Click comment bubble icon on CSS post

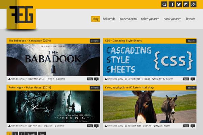coord(193,79)
